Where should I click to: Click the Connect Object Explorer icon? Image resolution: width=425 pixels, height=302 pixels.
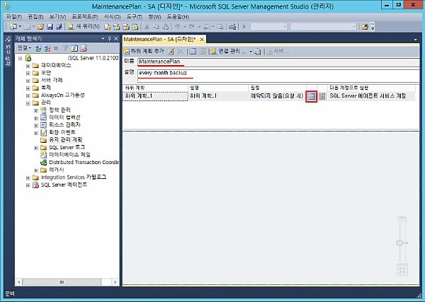tap(38, 48)
